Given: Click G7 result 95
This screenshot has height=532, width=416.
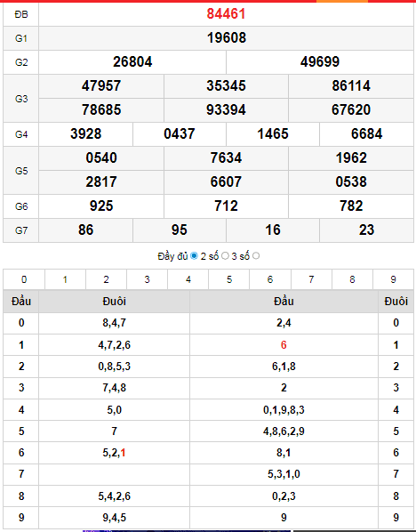Looking at the screenshot, I should (180, 230).
